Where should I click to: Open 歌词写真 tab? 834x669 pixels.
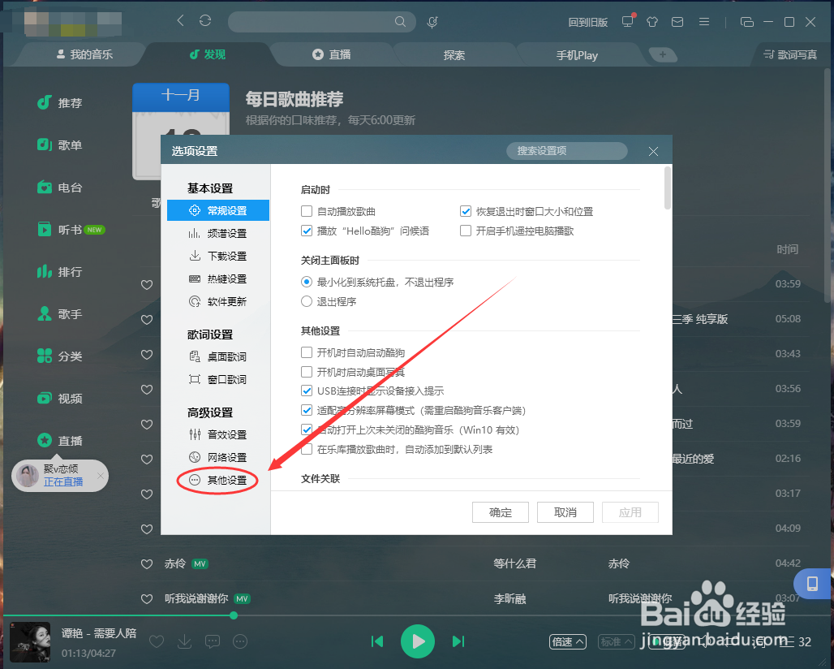click(x=790, y=54)
